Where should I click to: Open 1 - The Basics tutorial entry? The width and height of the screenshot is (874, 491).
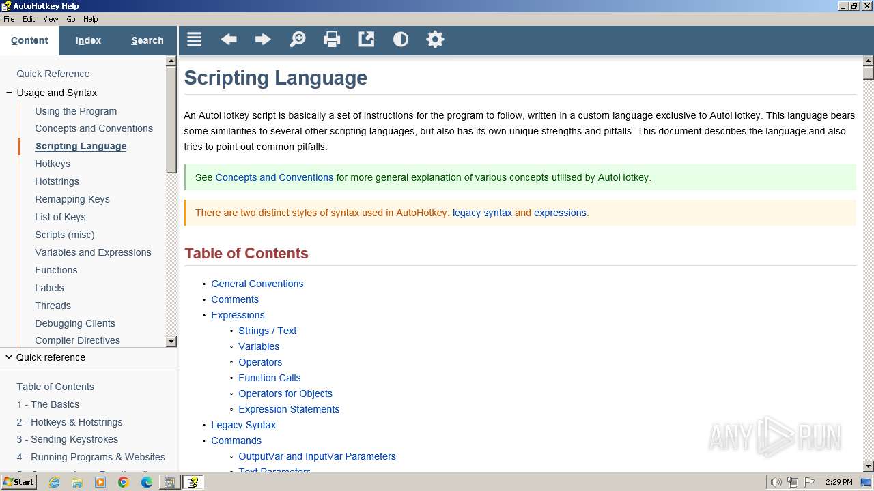48,404
